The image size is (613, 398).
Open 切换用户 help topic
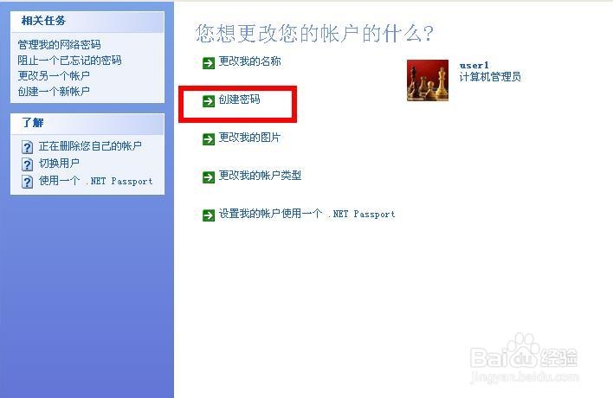pos(59,164)
